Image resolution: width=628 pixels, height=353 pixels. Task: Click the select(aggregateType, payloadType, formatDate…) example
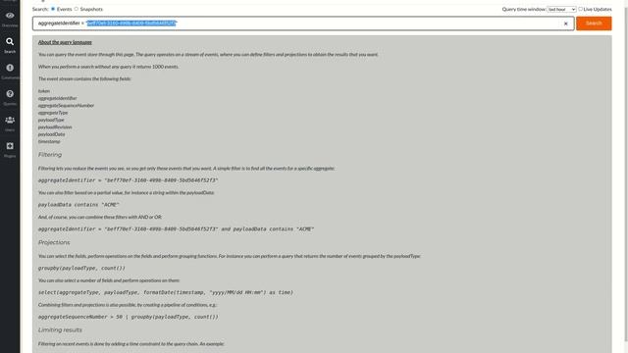166,292
